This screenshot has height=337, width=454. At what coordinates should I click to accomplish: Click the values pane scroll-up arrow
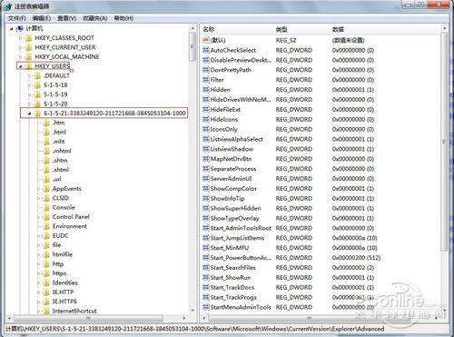444,28
